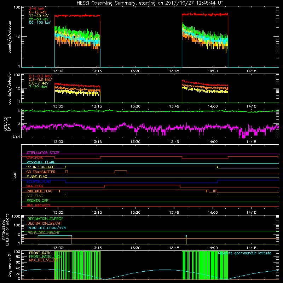This screenshot has width=283, height=283.
Task: Pick the cyan '50-100 keV' legend label
Action: pos(40,23)
